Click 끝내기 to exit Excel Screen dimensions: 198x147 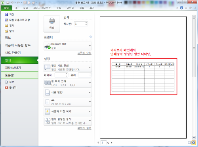click(x=11, y=88)
